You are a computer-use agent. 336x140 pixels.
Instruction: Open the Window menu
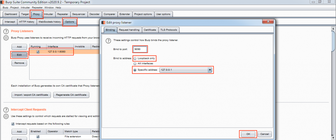tap(49, 8)
